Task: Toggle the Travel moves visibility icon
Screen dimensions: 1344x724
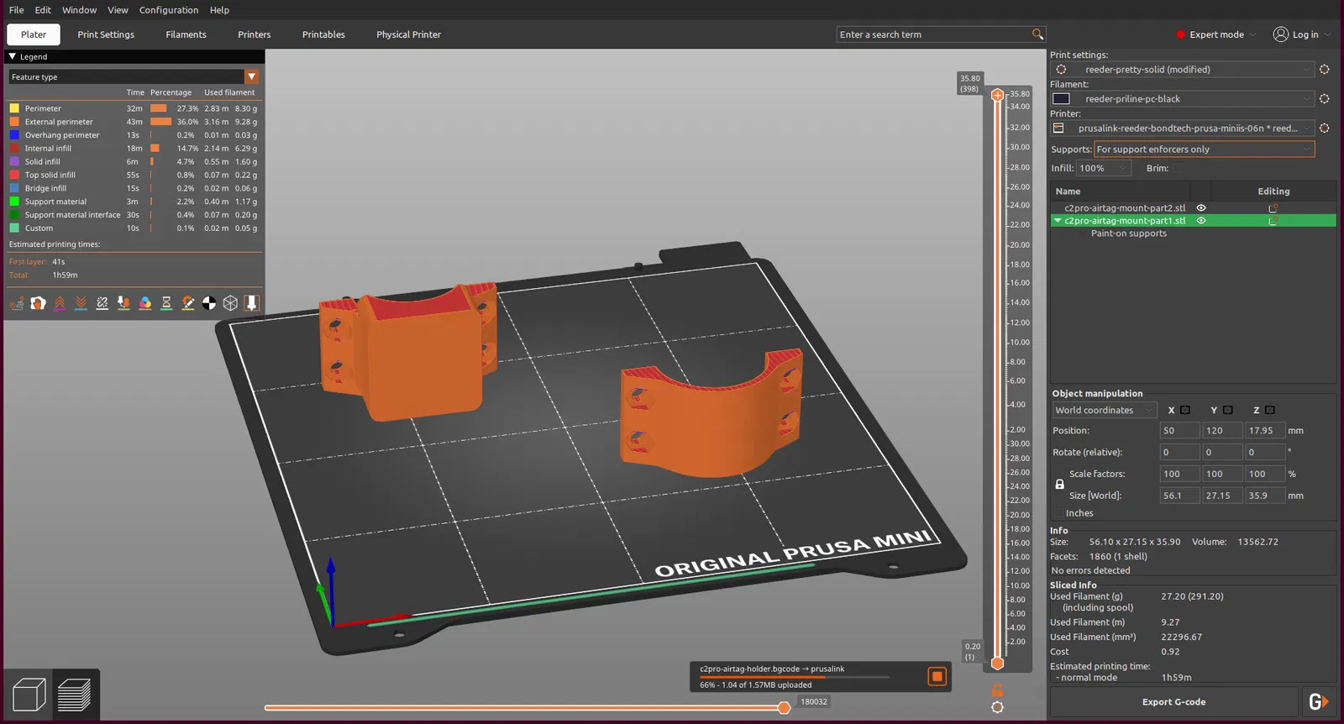Action: click(x=17, y=303)
